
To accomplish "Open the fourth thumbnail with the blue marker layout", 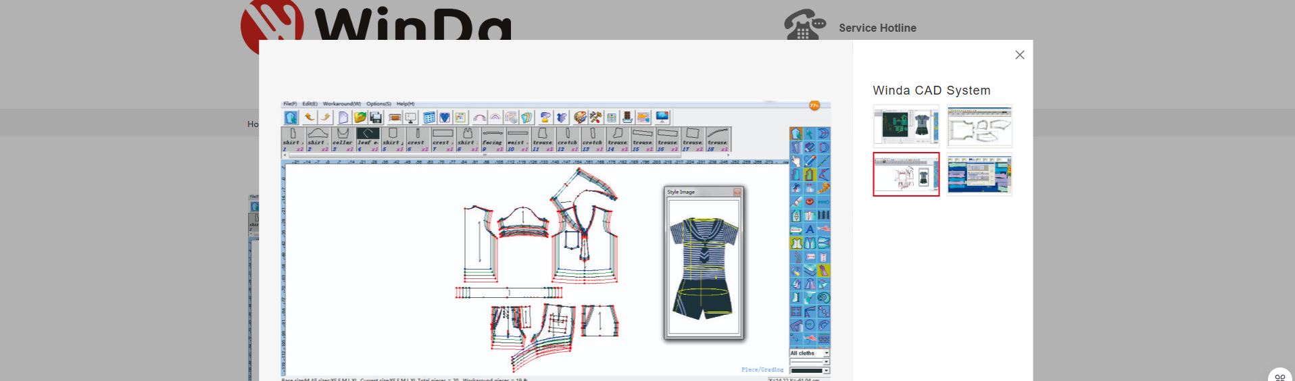I will pos(979,174).
